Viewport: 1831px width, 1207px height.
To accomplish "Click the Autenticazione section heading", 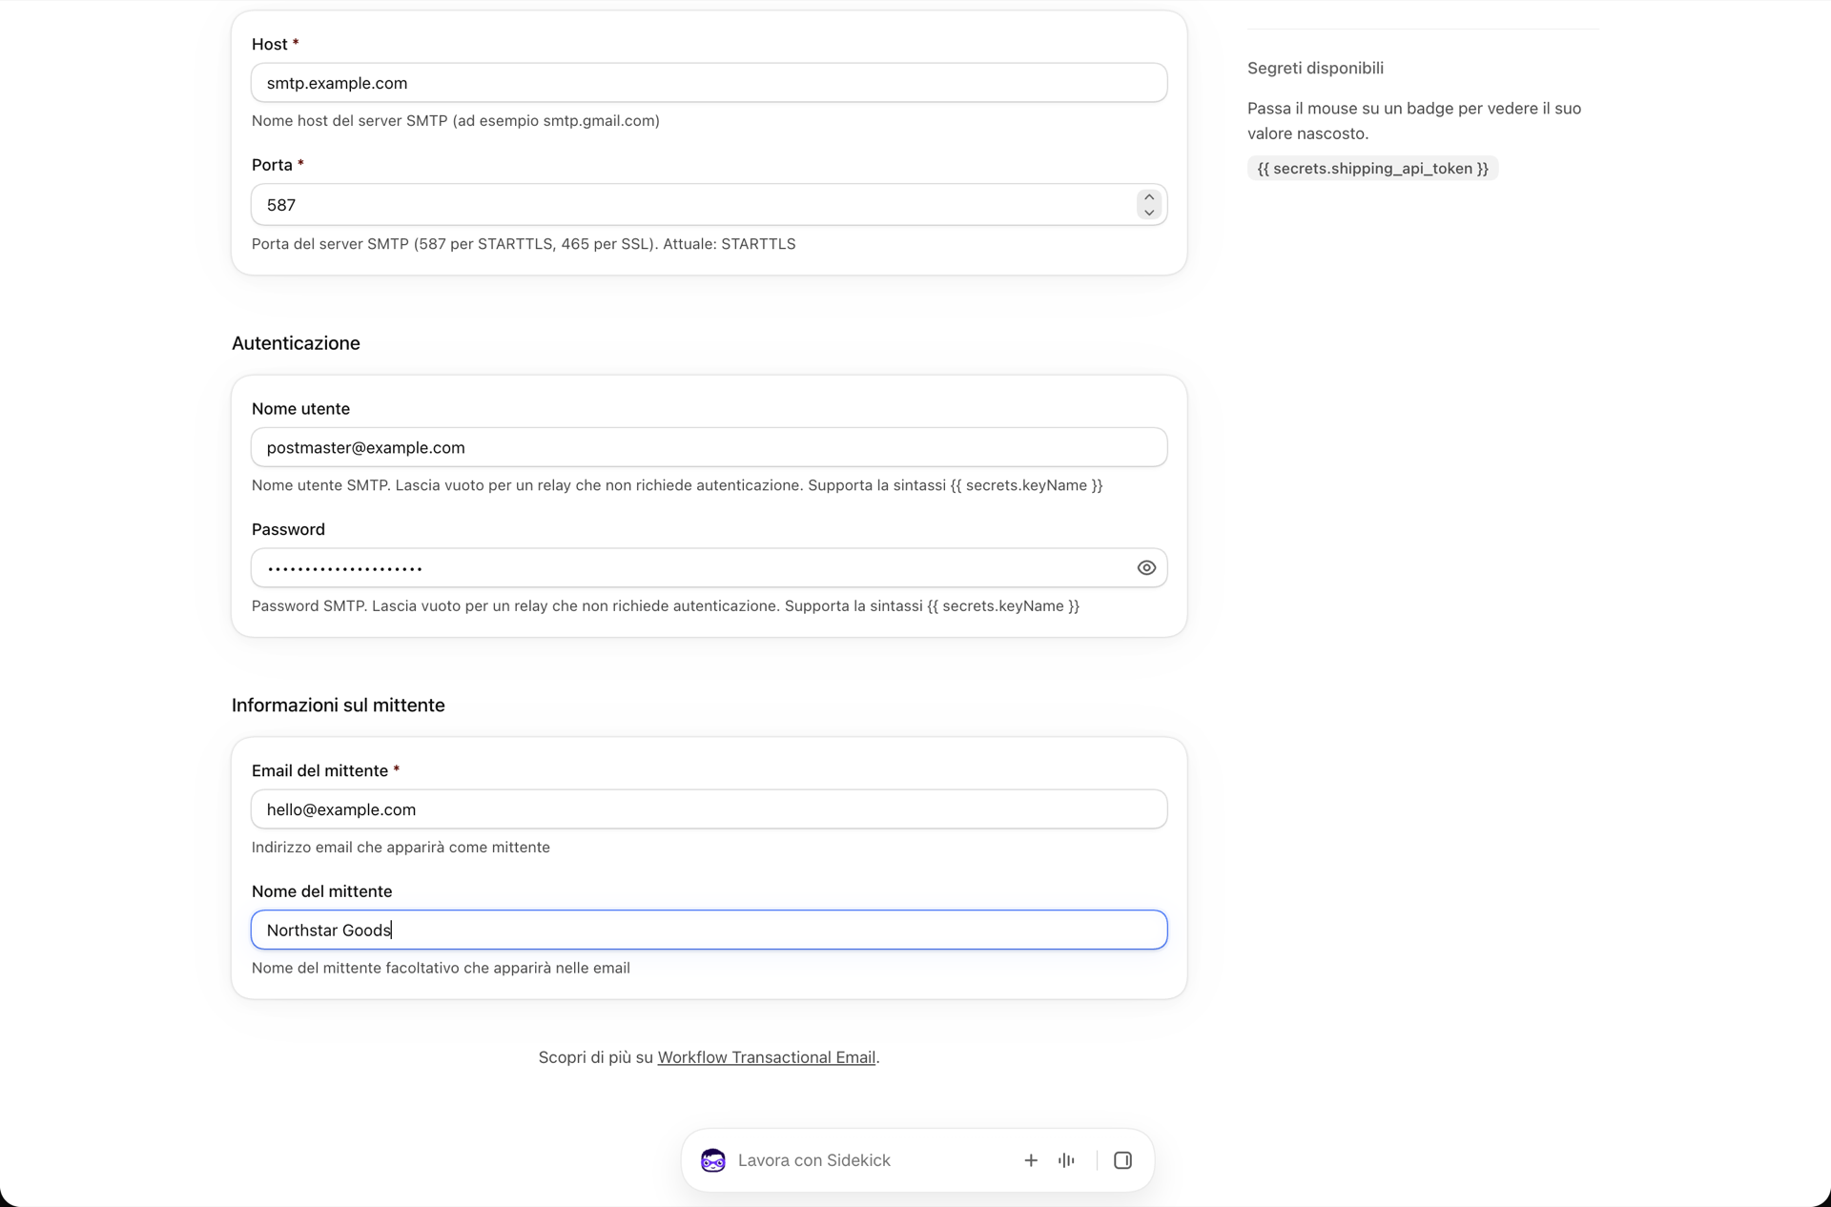I will click(x=296, y=343).
